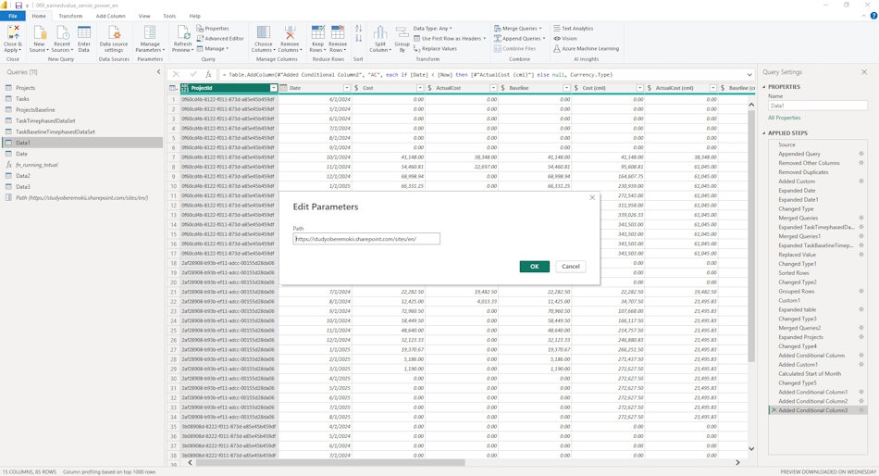The image size is (879, 476).
Task: Expand the formula bar
Action: [x=749, y=75]
